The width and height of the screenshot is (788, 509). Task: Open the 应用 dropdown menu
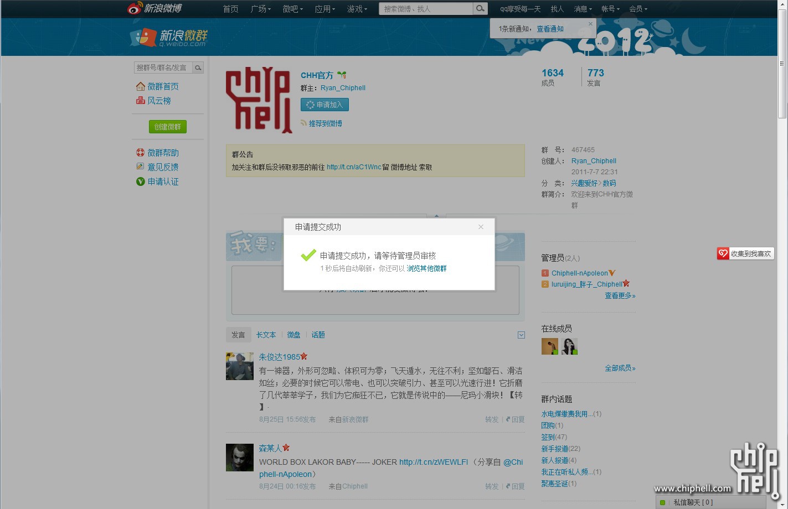click(x=325, y=9)
